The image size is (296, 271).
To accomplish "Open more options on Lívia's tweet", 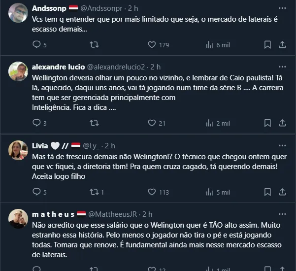I will tap(282, 145).
